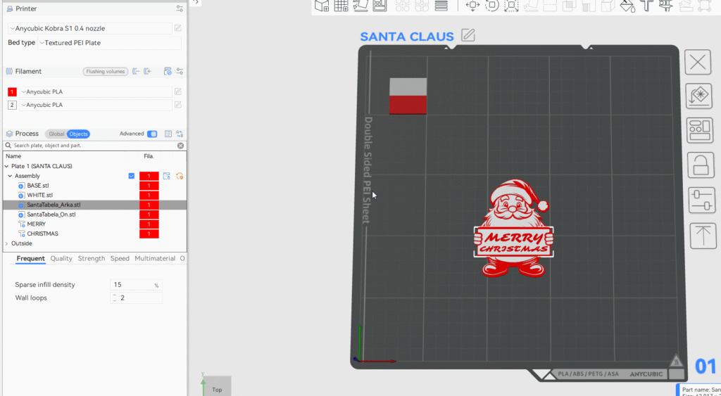
Task: Open plate settings sliders icon
Action: tap(698, 200)
